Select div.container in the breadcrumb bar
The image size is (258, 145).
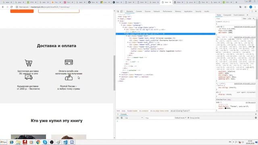(144, 111)
